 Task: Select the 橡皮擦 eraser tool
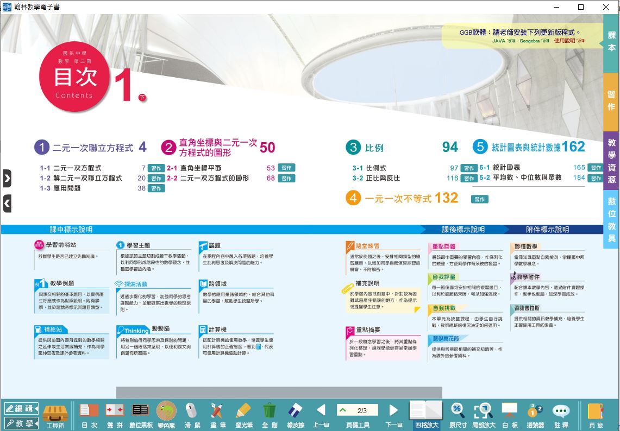[x=295, y=415]
